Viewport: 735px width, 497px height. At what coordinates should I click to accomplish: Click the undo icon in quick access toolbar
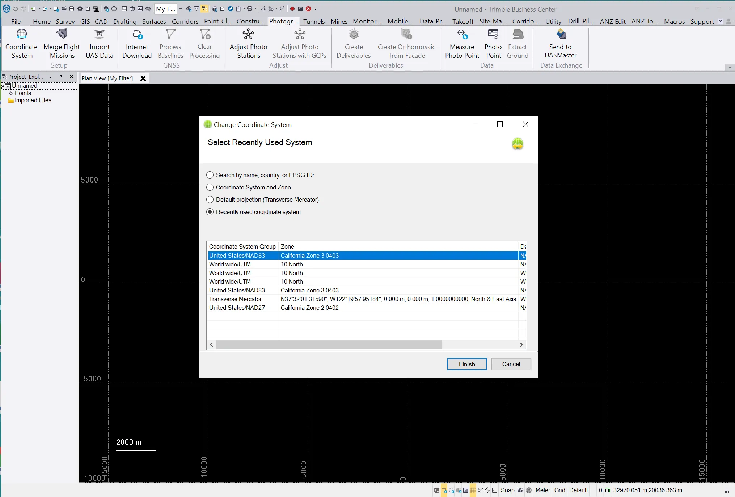[16, 9]
